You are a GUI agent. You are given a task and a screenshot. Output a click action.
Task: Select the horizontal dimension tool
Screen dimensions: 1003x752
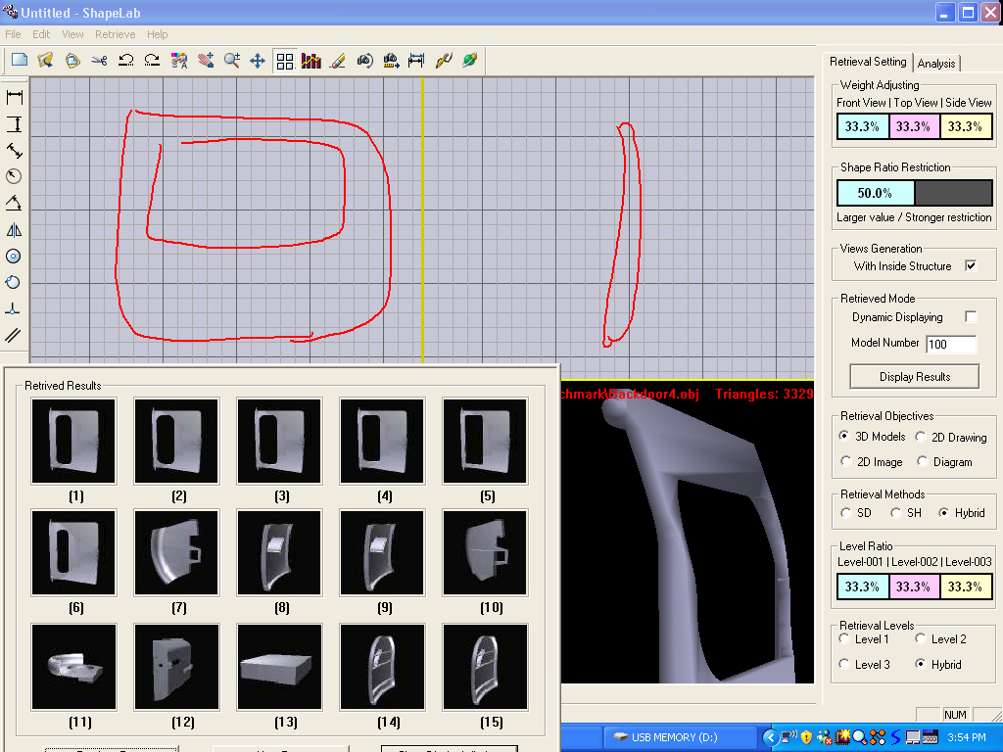(x=15, y=97)
